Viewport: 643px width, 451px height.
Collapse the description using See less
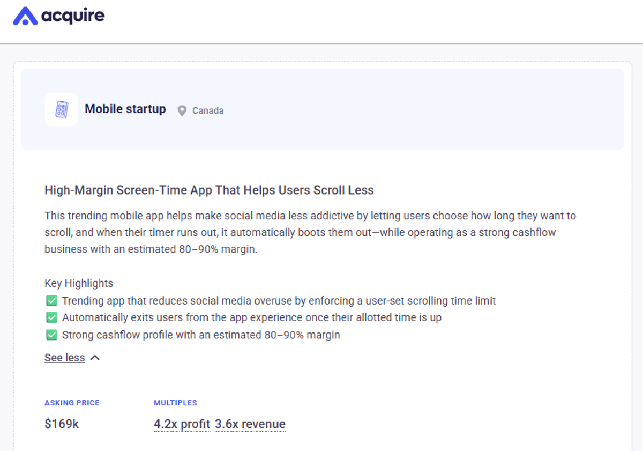[64, 357]
